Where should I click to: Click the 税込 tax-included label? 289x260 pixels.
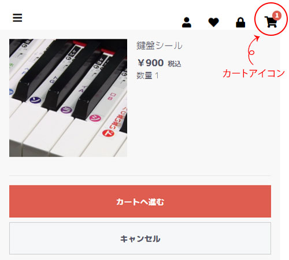pos(175,64)
